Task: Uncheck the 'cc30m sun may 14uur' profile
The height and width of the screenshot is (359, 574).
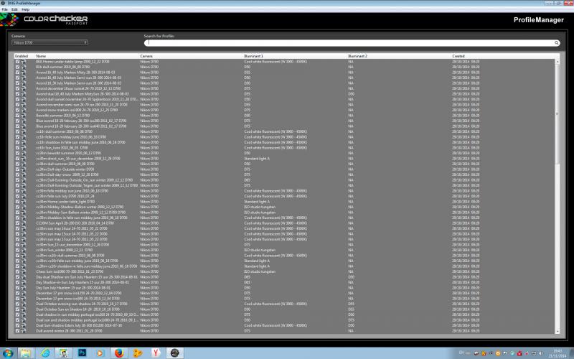Action: tap(17, 228)
